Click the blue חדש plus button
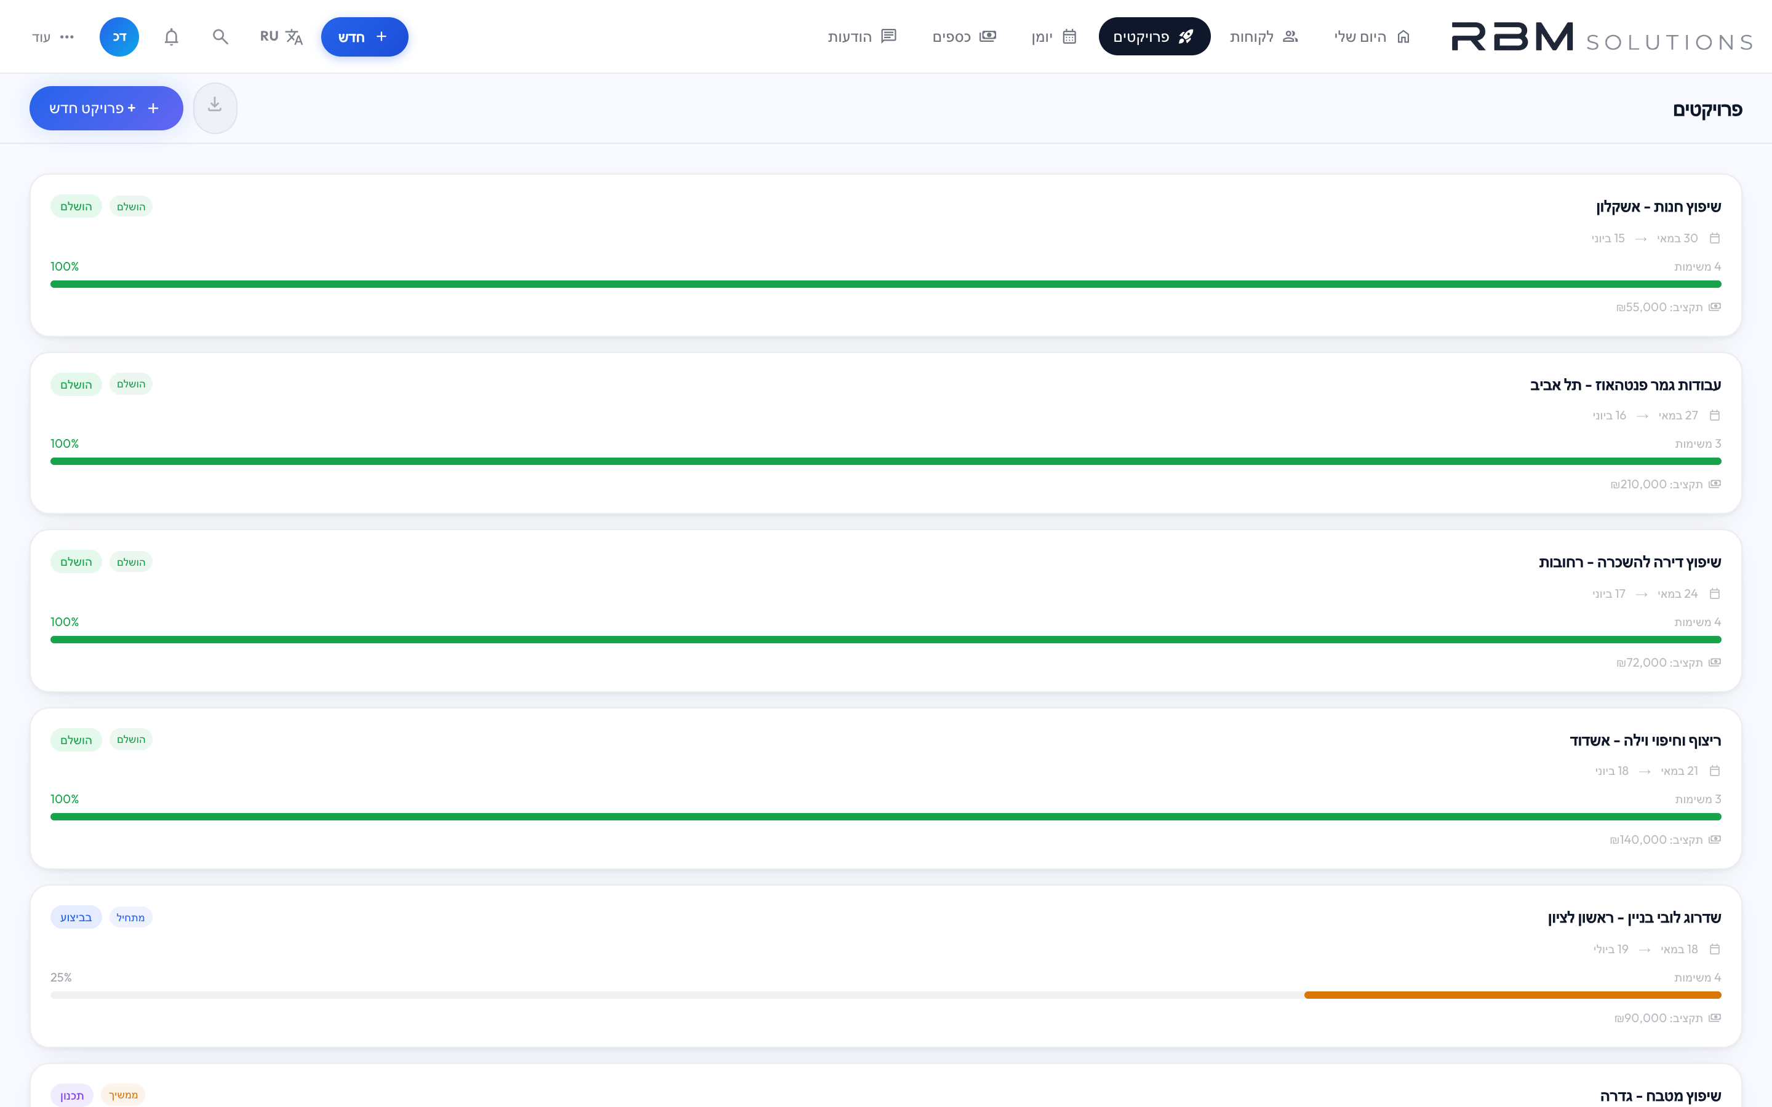This screenshot has width=1772, height=1107. click(364, 37)
